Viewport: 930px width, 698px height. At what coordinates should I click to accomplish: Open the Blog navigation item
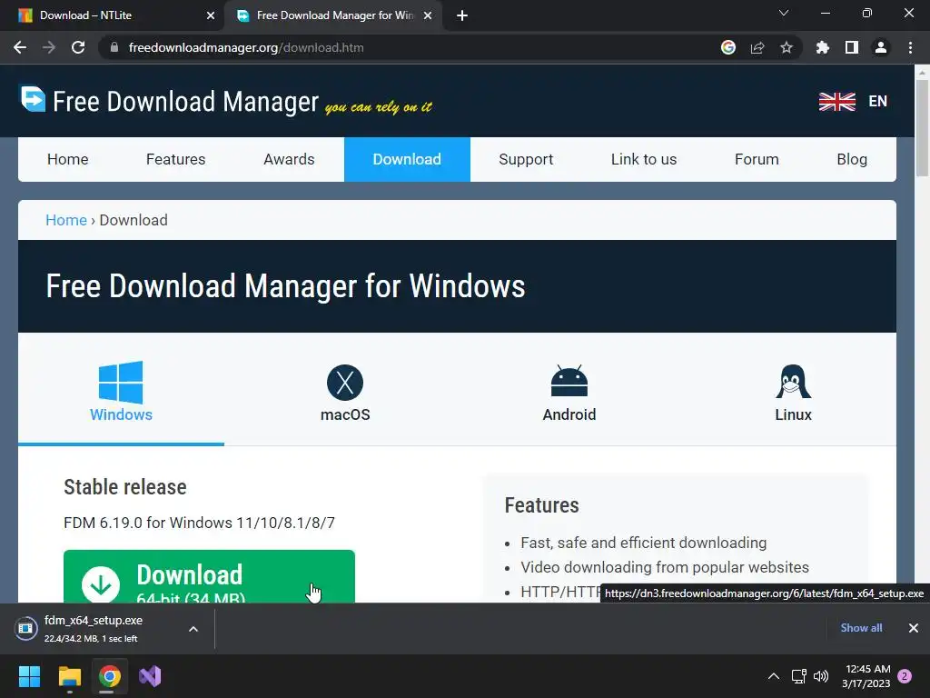(852, 159)
